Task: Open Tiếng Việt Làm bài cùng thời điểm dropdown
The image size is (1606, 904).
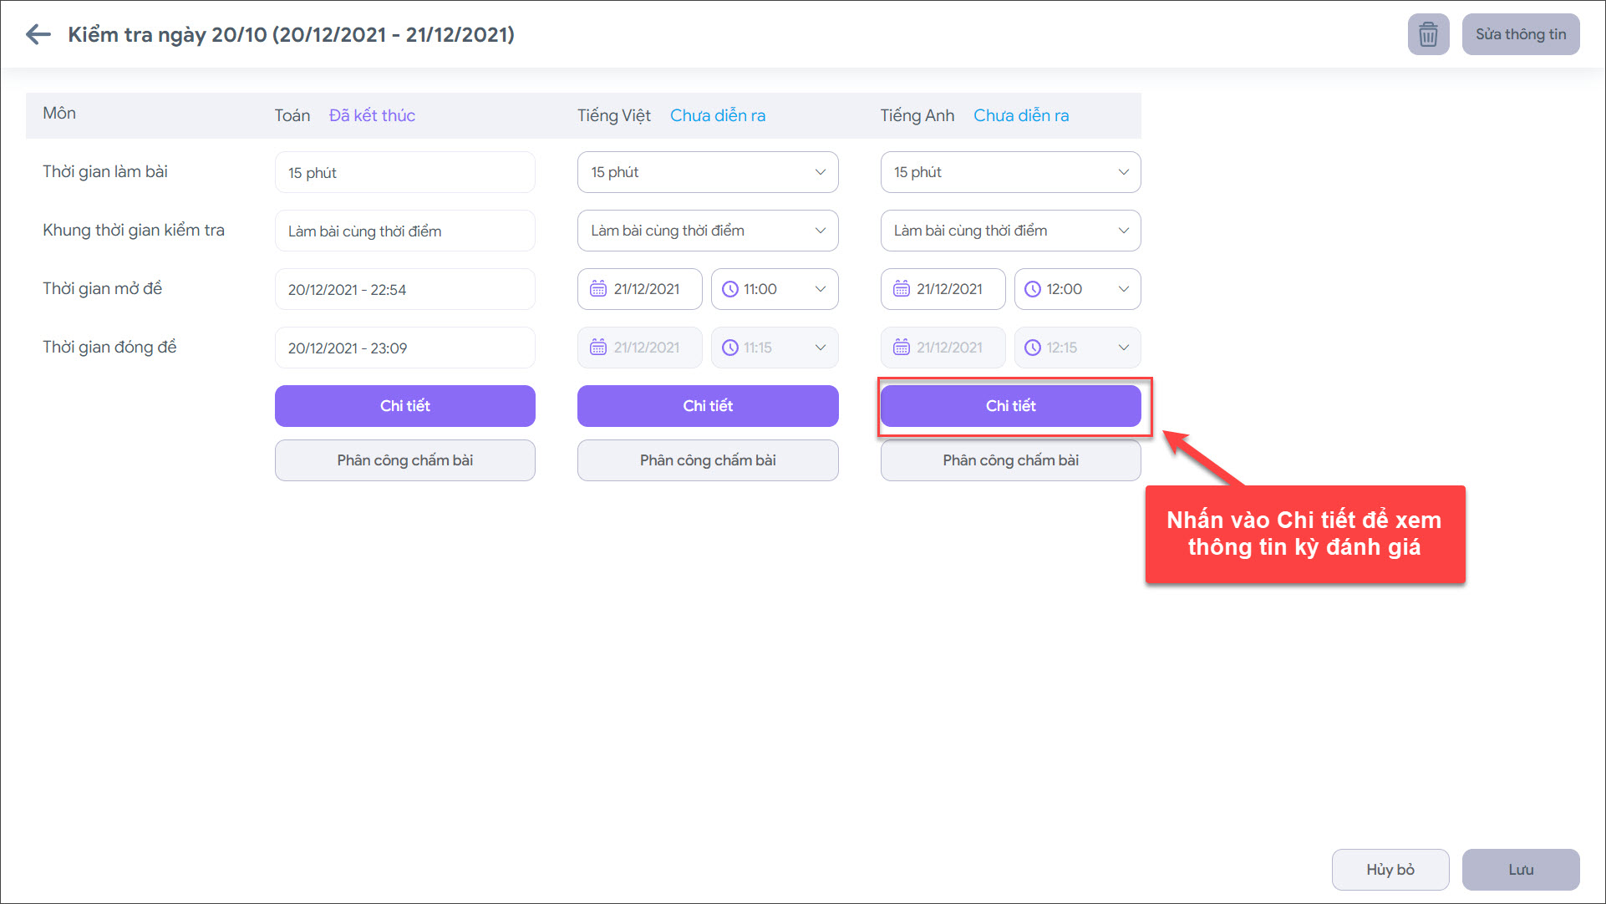Action: tap(820, 231)
